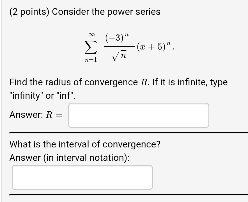
Task: Click the 'n=1' lower limit of the sum
Action: click(90, 59)
